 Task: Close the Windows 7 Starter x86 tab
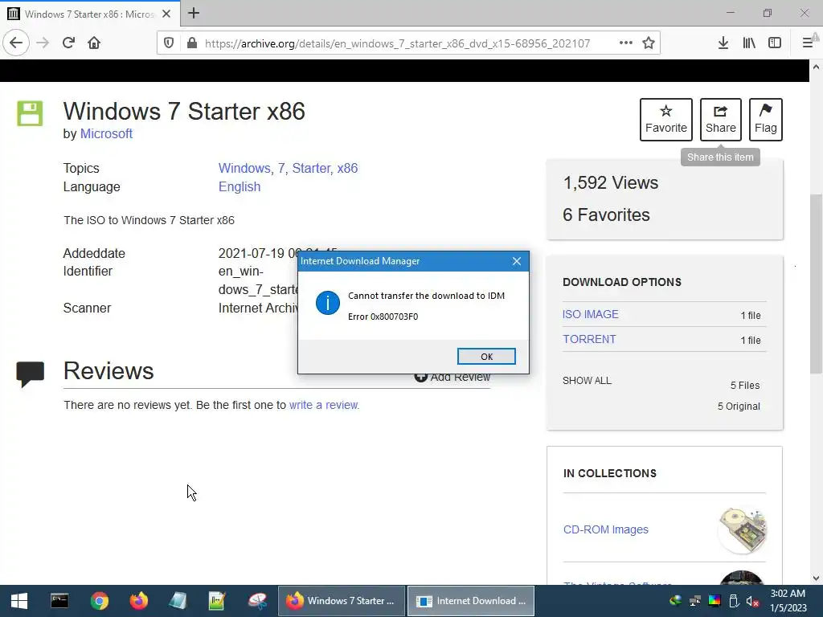[x=166, y=14]
